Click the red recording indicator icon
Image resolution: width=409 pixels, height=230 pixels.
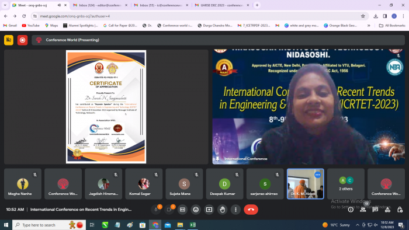(22, 40)
